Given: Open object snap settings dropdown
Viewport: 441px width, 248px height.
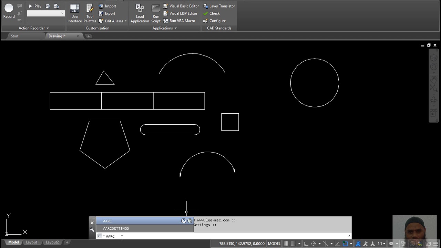Looking at the screenshot, I should pyautogui.click(x=351, y=244).
